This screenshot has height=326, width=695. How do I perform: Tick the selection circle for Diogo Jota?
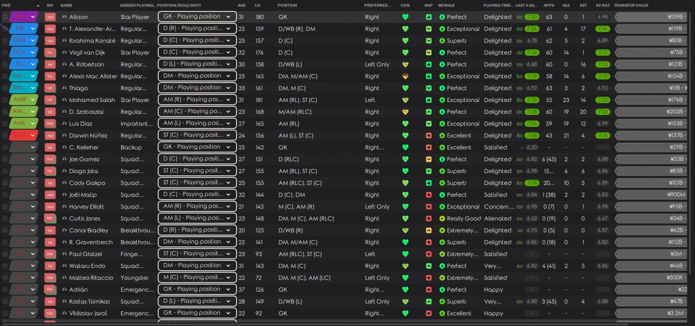click(x=5, y=171)
